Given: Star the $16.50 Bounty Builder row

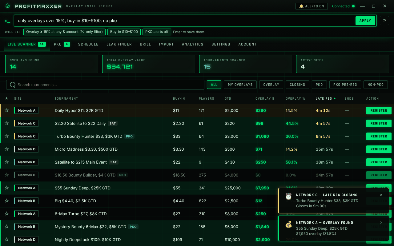Looking at the screenshot, I should click(7, 175).
